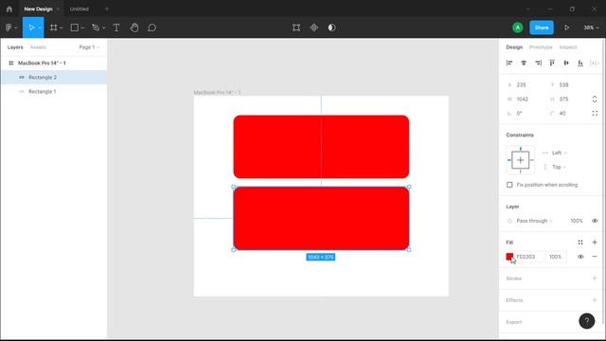The height and width of the screenshot is (341, 606).
Task: Select the Rectangle shape tool
Action: tap(74, 27)
